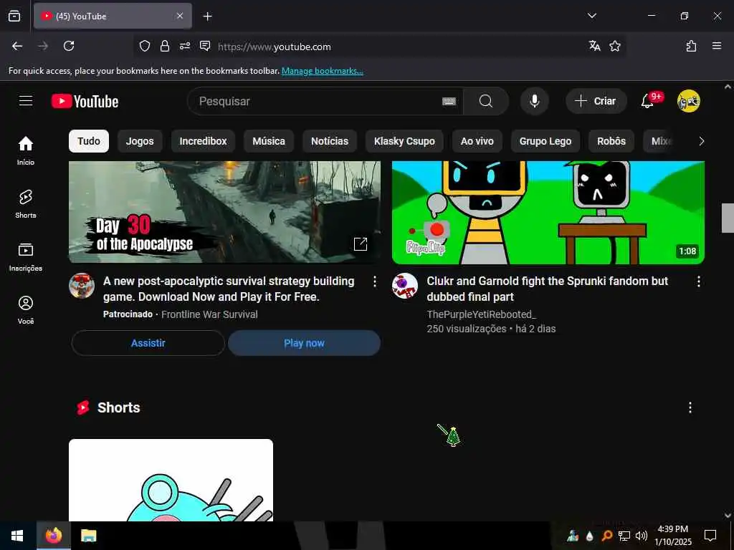Click Firefox in the taskbar
The width and height of the screenshot is (734, 550).
54,536
